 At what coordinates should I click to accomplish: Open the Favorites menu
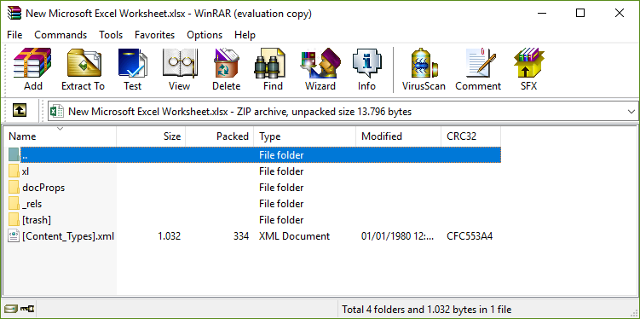pos(155,35)
